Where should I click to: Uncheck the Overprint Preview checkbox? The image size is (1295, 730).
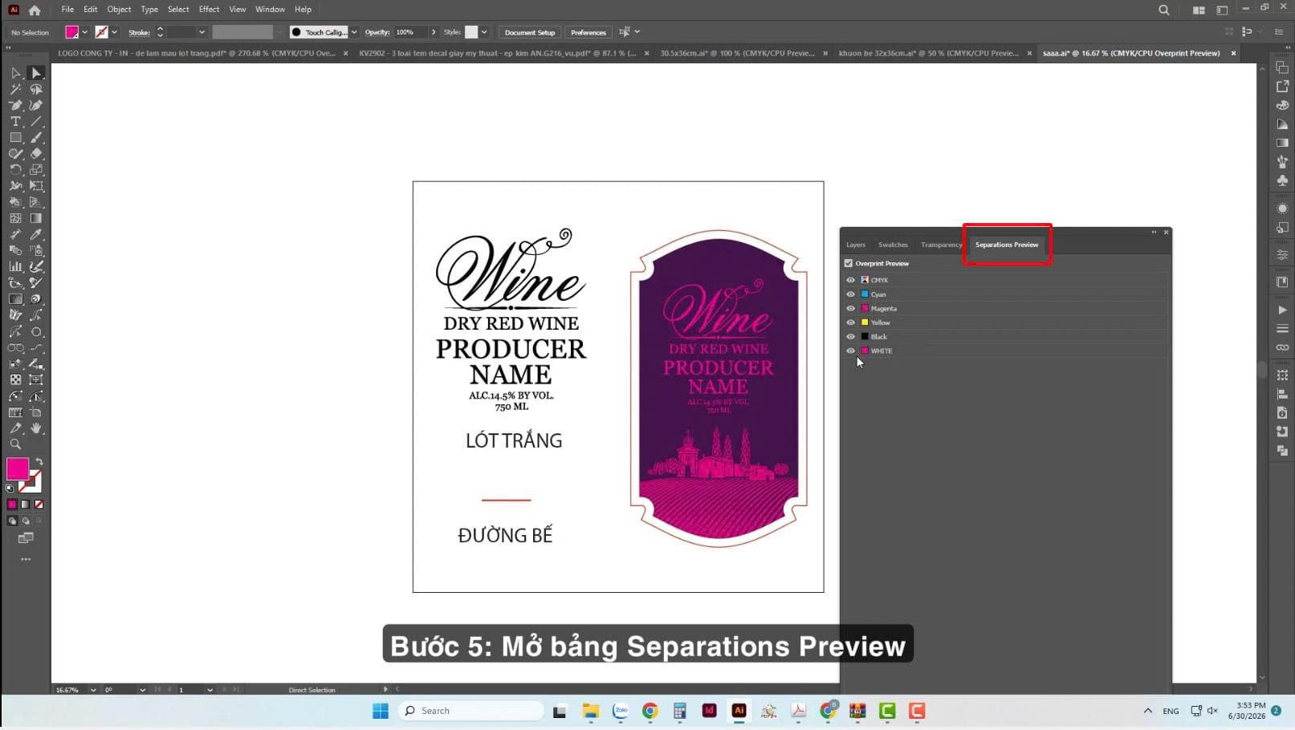(849, 263)
